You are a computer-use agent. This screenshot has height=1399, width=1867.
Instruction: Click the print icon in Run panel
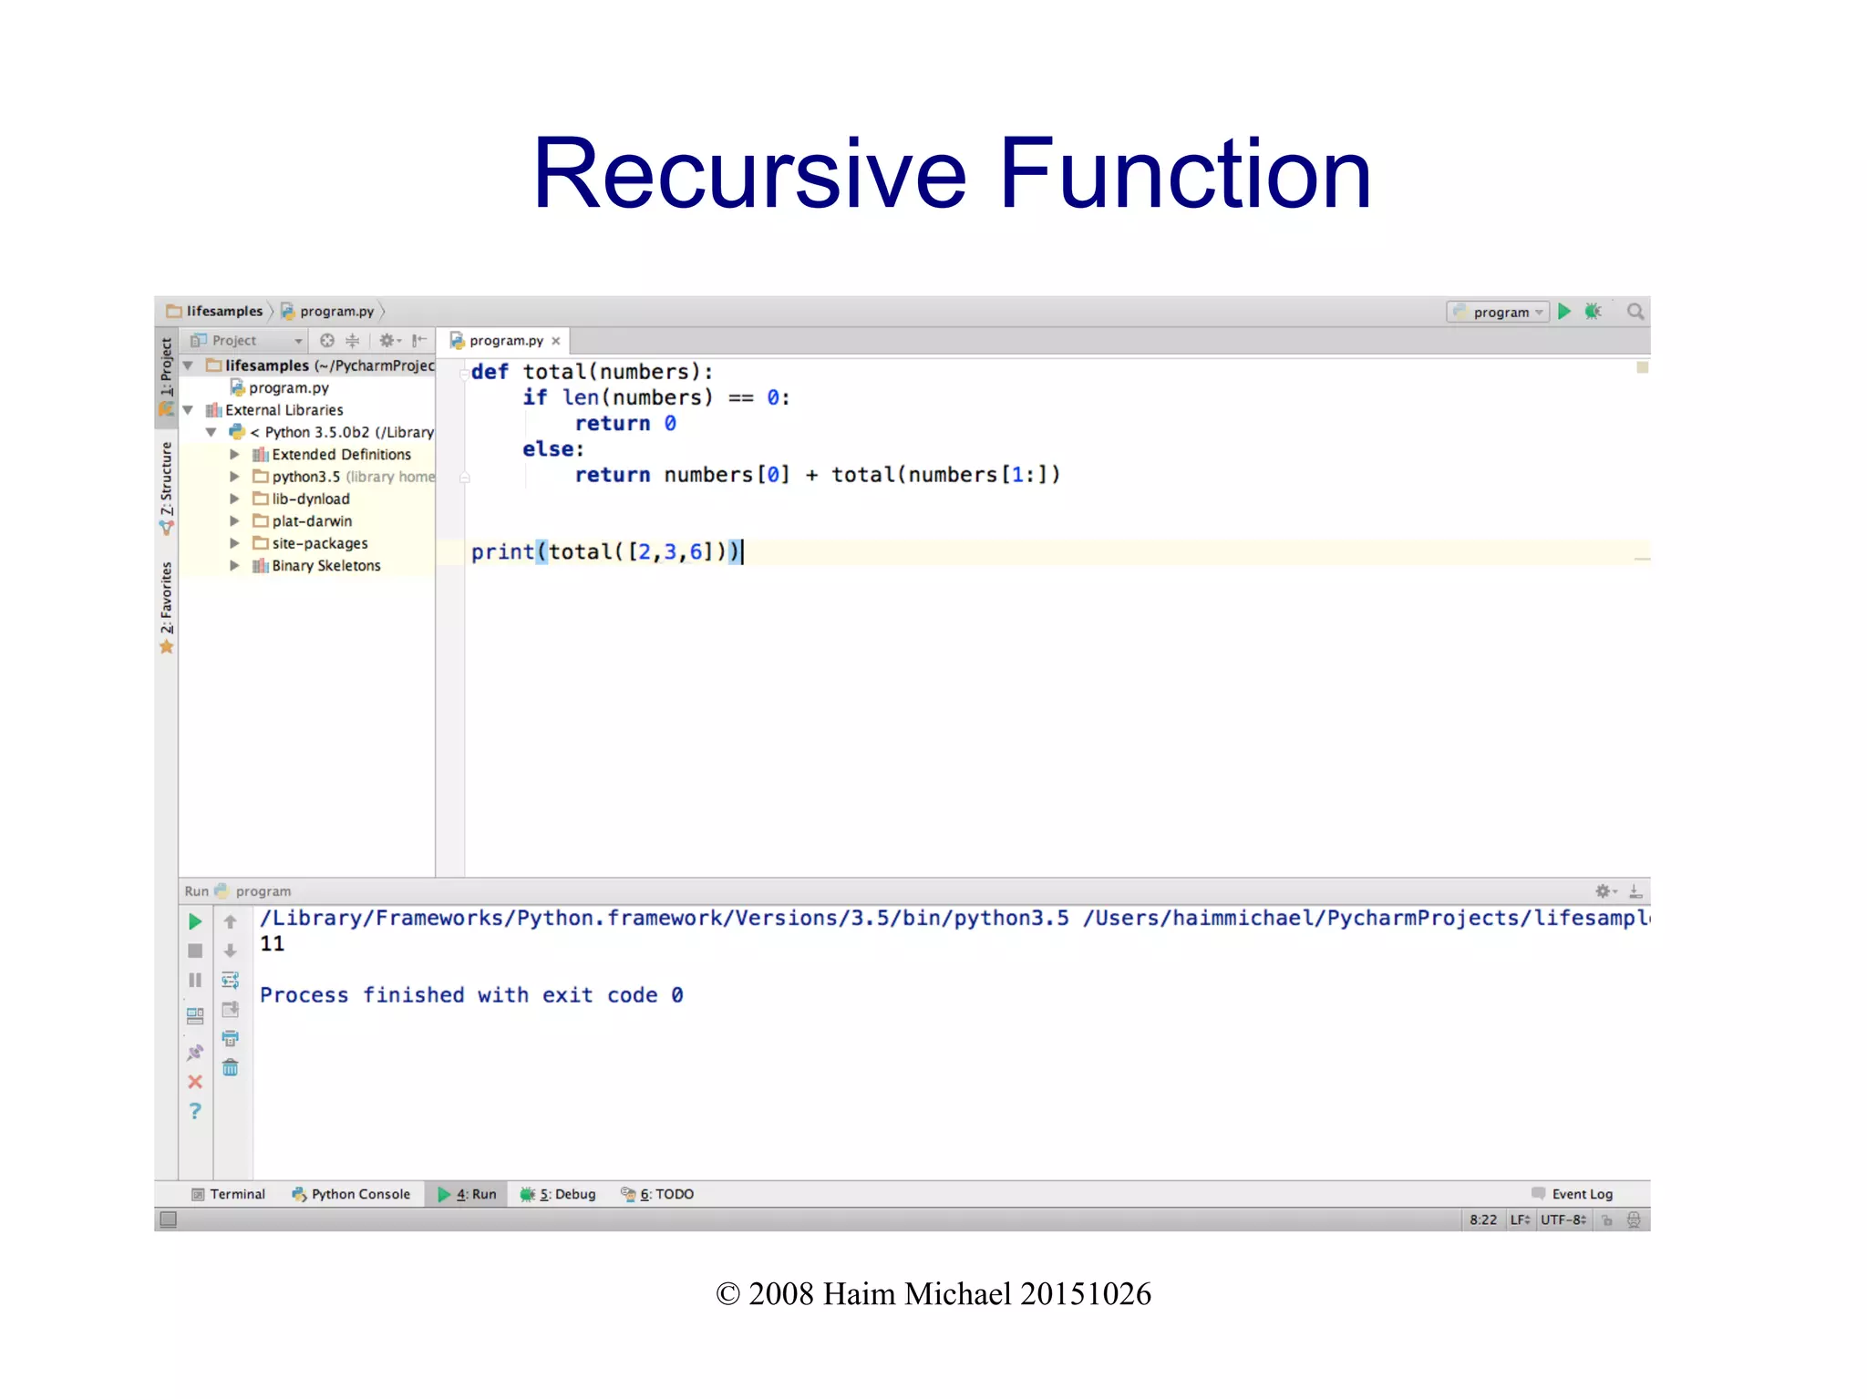[x=231, y=1038]
